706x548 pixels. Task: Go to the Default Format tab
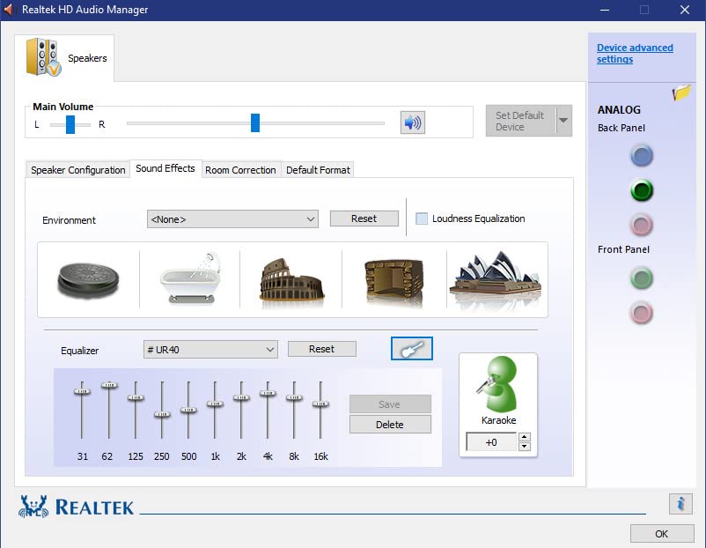(x=318, y=170)
